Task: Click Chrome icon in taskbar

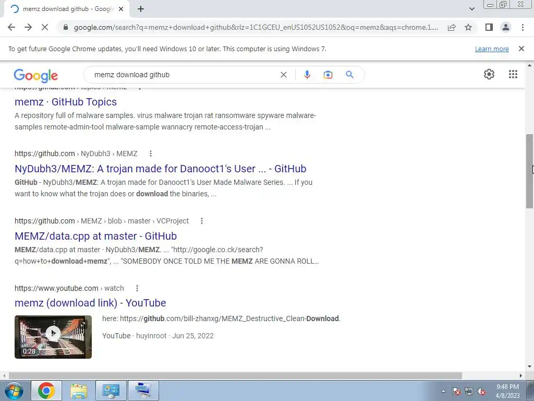Action: [x=46, y=391]
